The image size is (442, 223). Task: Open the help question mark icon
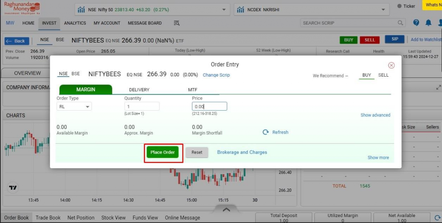(416, 23)
